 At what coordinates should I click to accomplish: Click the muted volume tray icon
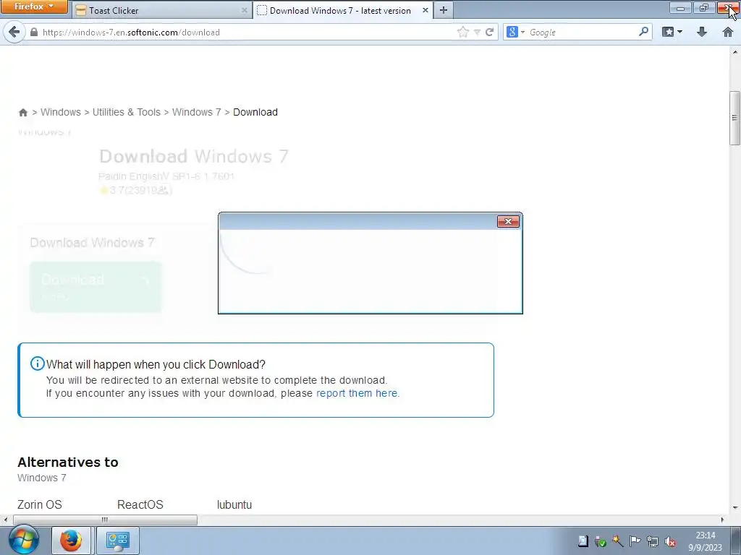669,541
